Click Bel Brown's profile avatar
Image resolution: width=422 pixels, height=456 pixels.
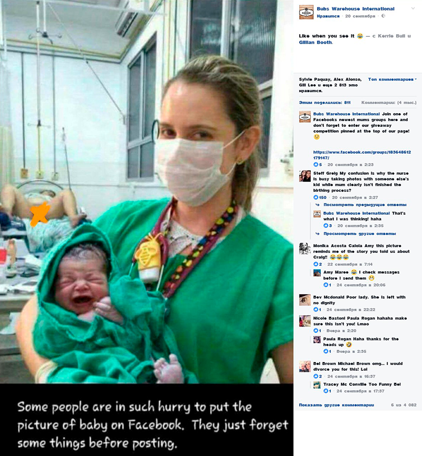coord(305,366)
